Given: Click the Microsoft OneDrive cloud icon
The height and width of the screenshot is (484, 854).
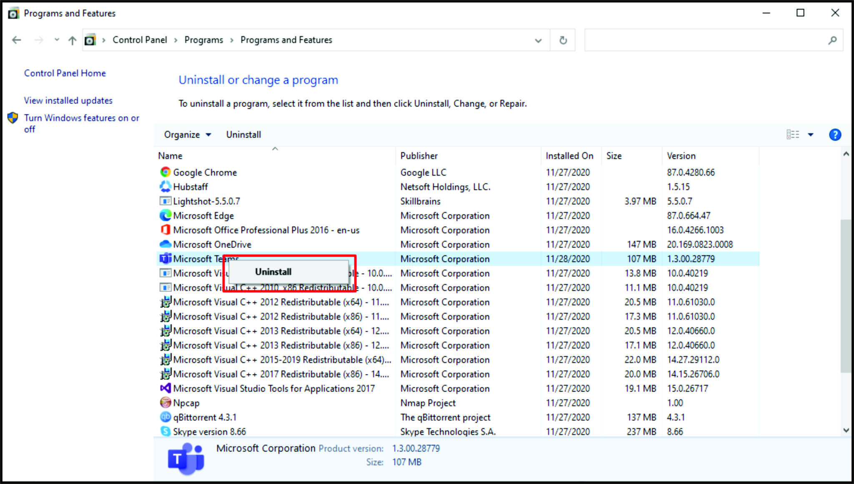Looking at the screenshot, I should 166,244.
